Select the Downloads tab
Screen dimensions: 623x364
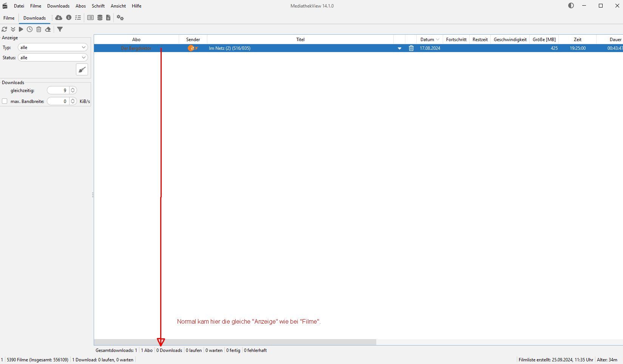pos(34,18)
